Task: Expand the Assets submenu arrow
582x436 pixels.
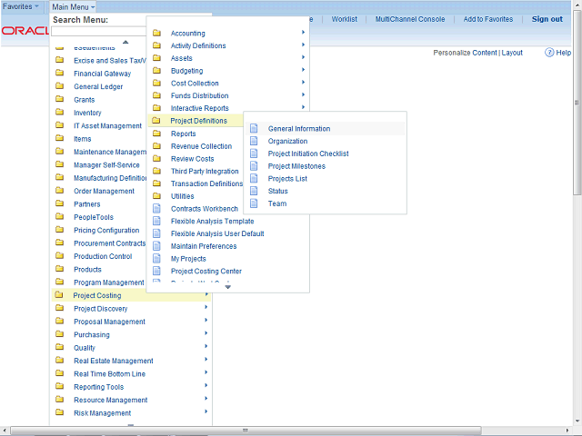Action: (x=303, y=57)
